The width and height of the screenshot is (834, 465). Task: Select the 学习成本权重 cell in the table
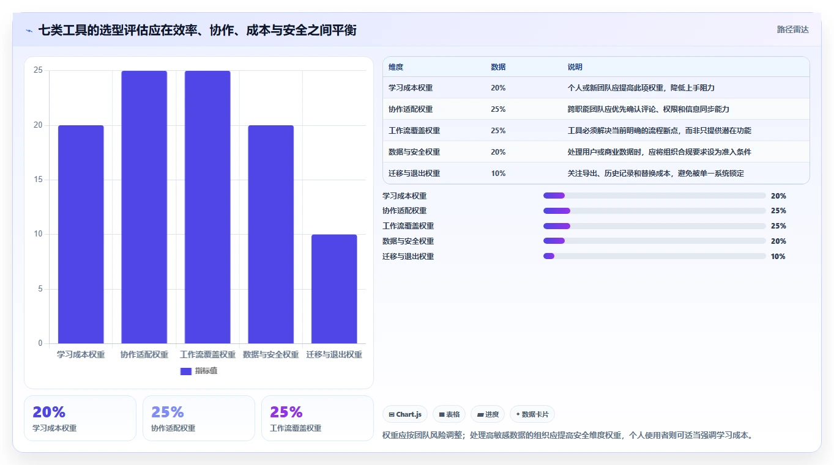tap(411, 88)
